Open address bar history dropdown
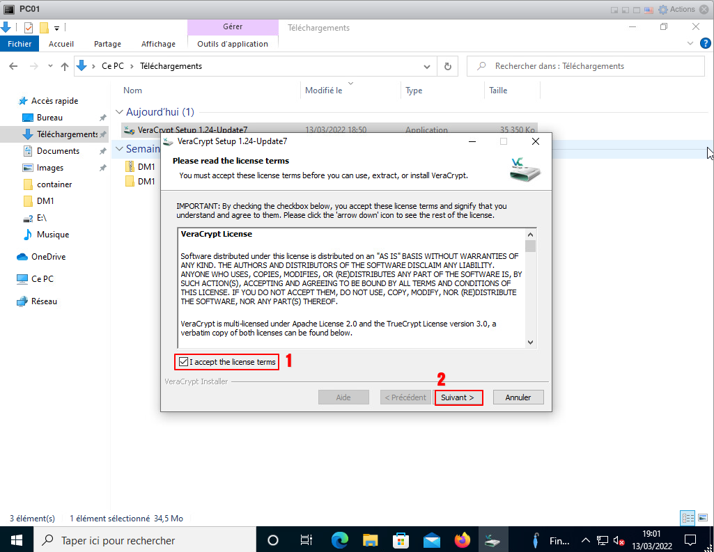Viewport: 714px width, 552px height. tap(428, 66)
